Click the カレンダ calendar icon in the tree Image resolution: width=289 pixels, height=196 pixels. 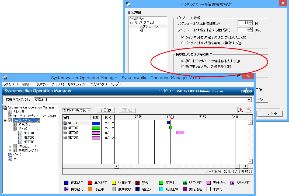point(10,112)
